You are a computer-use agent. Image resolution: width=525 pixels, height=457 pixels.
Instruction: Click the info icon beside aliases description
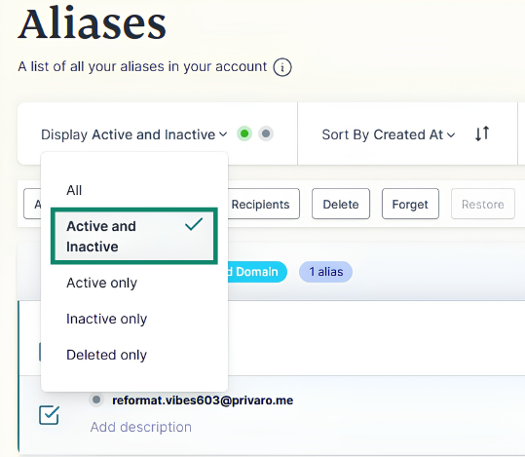[x=282, y=67]
